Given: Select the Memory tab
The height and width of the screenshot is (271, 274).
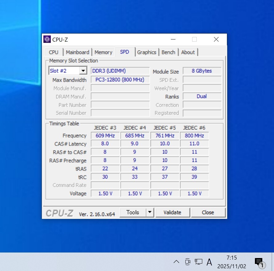Looking at the screenshot, I should click(x=103, y=52).
